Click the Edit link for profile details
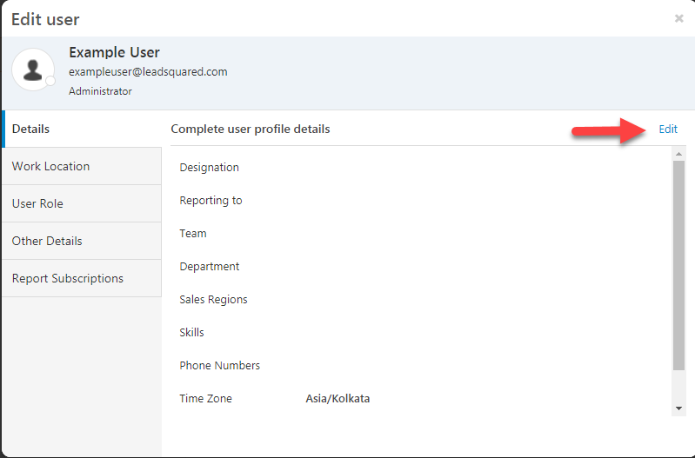This screenshot has height=458, width=695. [668, 129]
